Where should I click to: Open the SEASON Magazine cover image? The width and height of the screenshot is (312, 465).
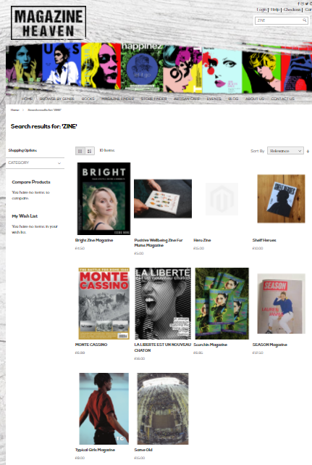281,304
